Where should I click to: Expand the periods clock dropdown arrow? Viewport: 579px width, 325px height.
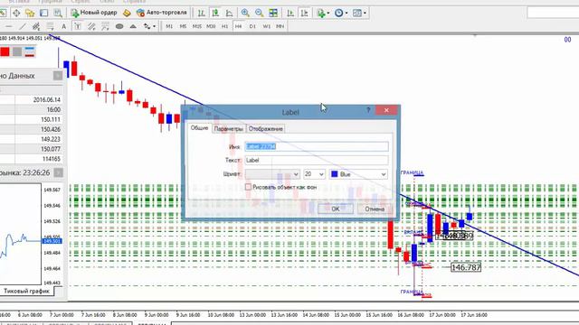(346, 13)
